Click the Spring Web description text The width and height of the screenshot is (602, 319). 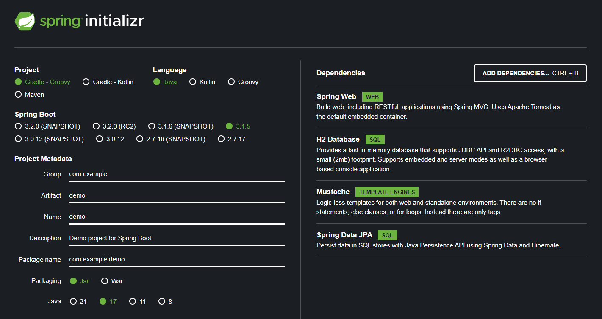click(x=438, y=112)
